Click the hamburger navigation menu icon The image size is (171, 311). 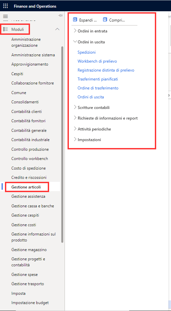[x=6, y=17]
